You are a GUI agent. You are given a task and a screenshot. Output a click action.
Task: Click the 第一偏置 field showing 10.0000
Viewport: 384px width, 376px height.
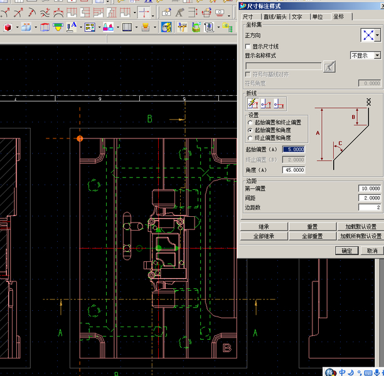[x=370, y=189]
